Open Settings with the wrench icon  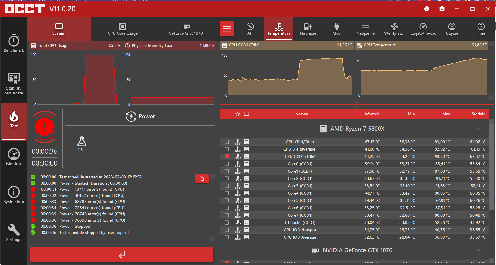(x=14, y=233)
